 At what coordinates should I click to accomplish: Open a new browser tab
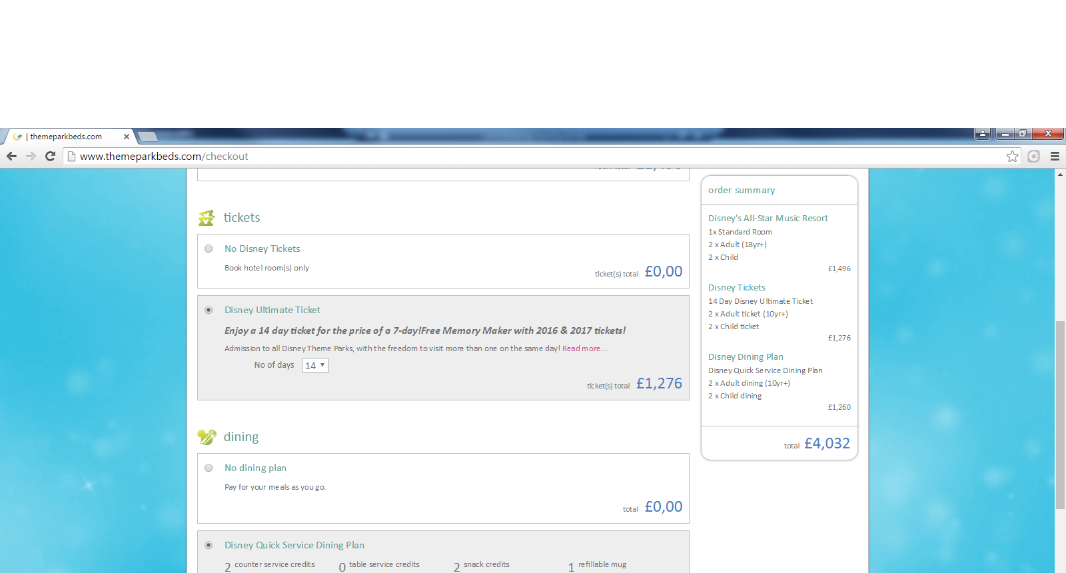pos(147,137)
